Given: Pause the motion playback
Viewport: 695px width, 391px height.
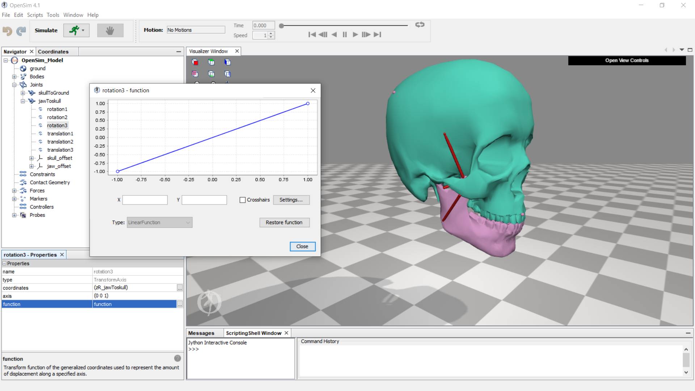Looking at the screenshot, I should (345, 34).
